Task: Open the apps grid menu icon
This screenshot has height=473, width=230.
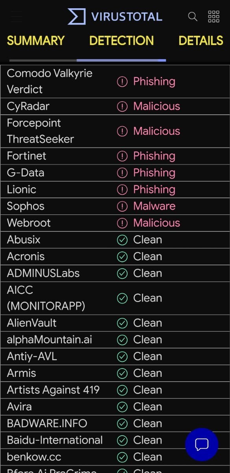Action: click(x=213, y=17)
